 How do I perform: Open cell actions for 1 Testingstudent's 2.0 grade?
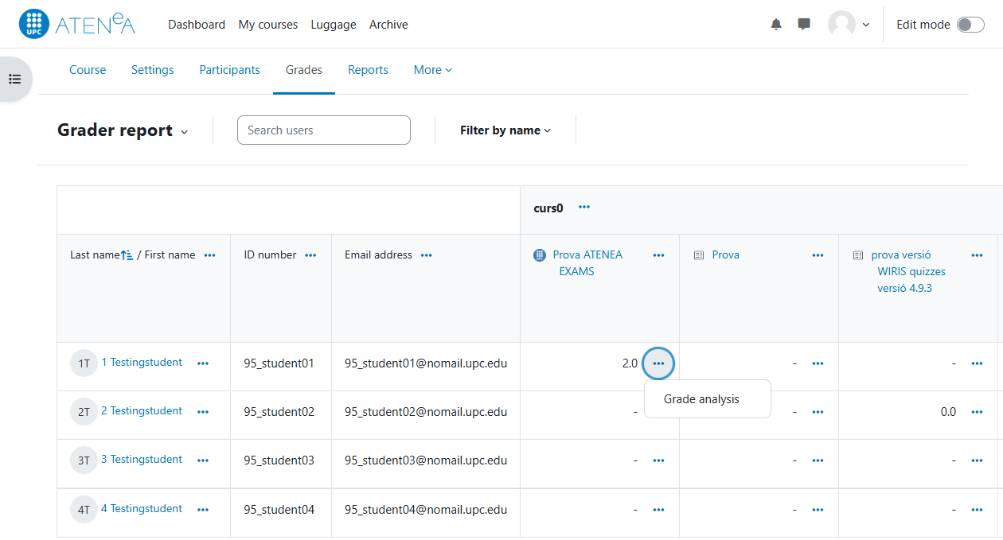tap(658, 363)
